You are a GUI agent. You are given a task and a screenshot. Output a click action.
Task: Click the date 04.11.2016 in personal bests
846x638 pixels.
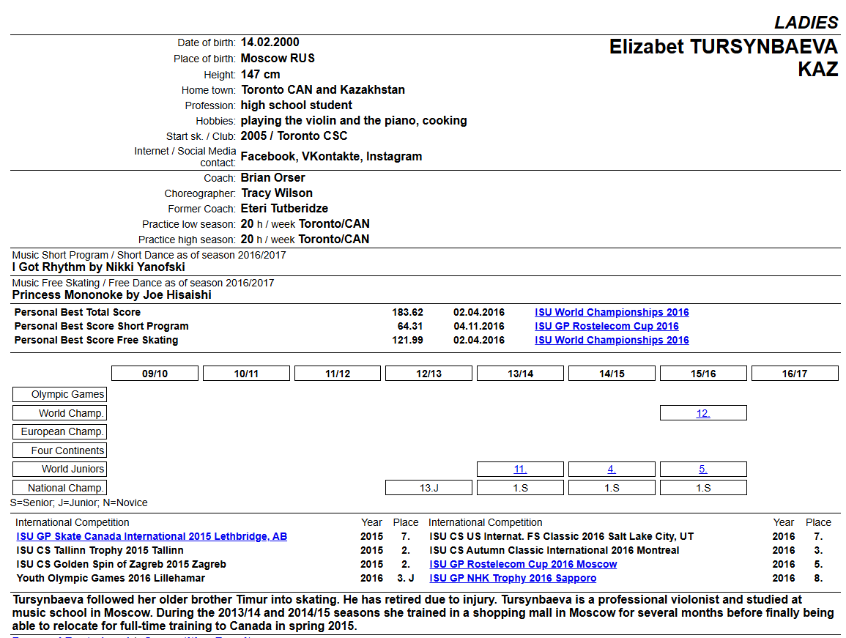pyautogui.click(x=479, y=326)
